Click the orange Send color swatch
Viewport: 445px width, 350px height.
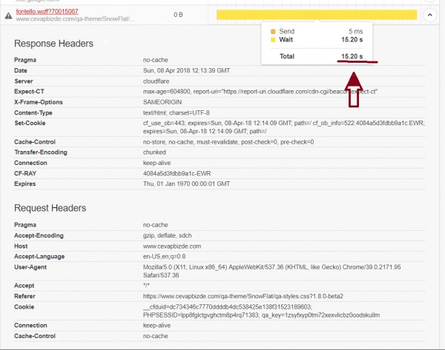point(272,31)
